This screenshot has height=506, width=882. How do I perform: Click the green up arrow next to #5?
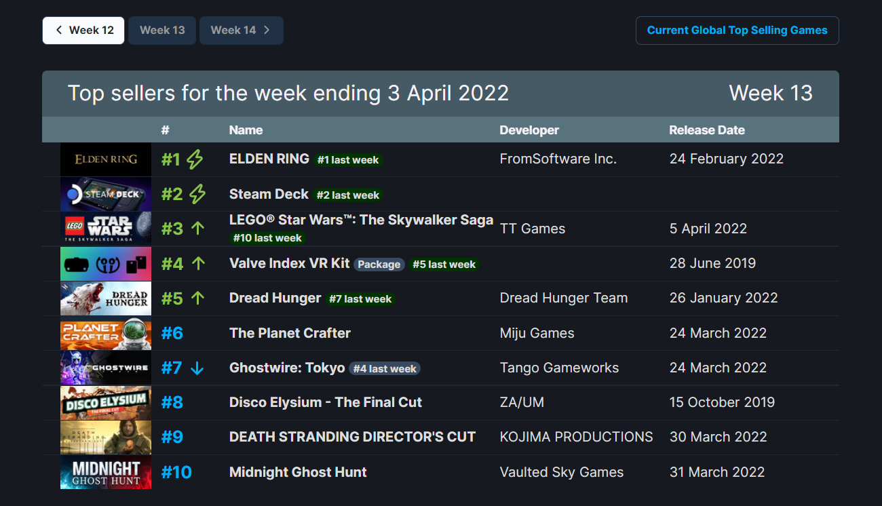point(197,298)
